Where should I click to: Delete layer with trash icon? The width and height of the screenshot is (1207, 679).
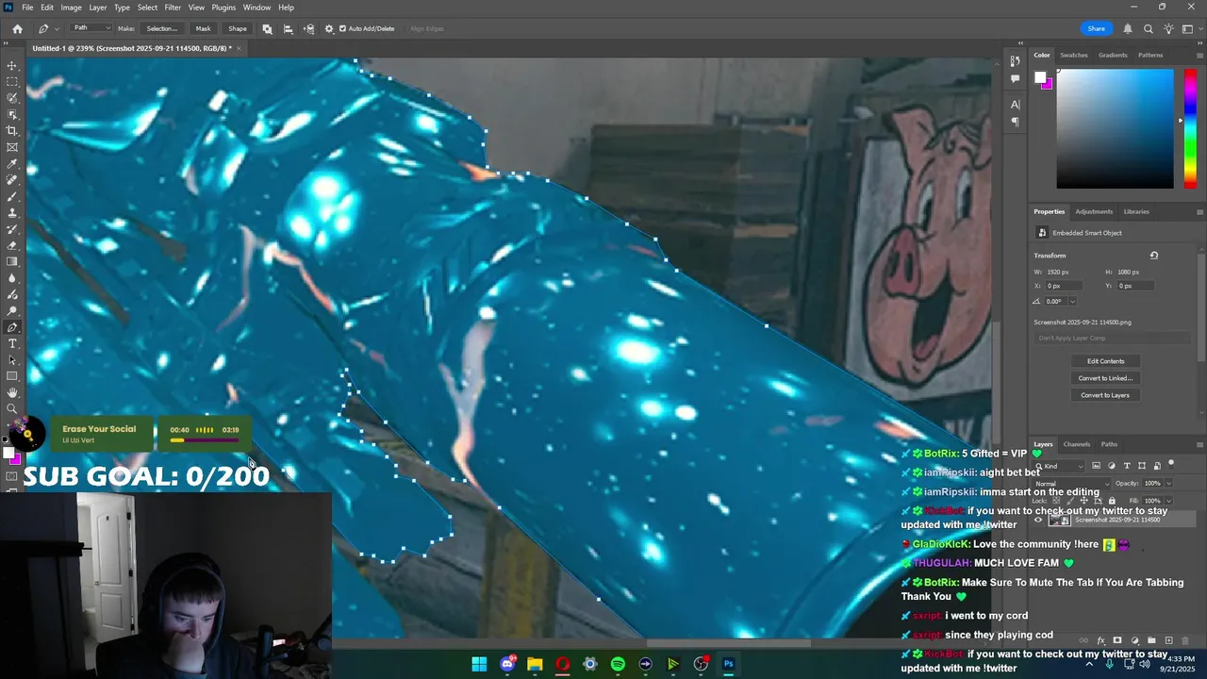tap(1185, 640)
